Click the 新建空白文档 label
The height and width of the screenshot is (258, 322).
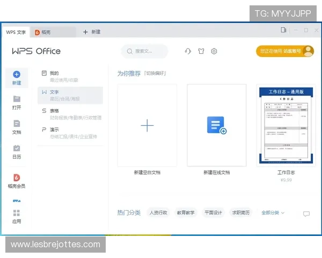147,173
